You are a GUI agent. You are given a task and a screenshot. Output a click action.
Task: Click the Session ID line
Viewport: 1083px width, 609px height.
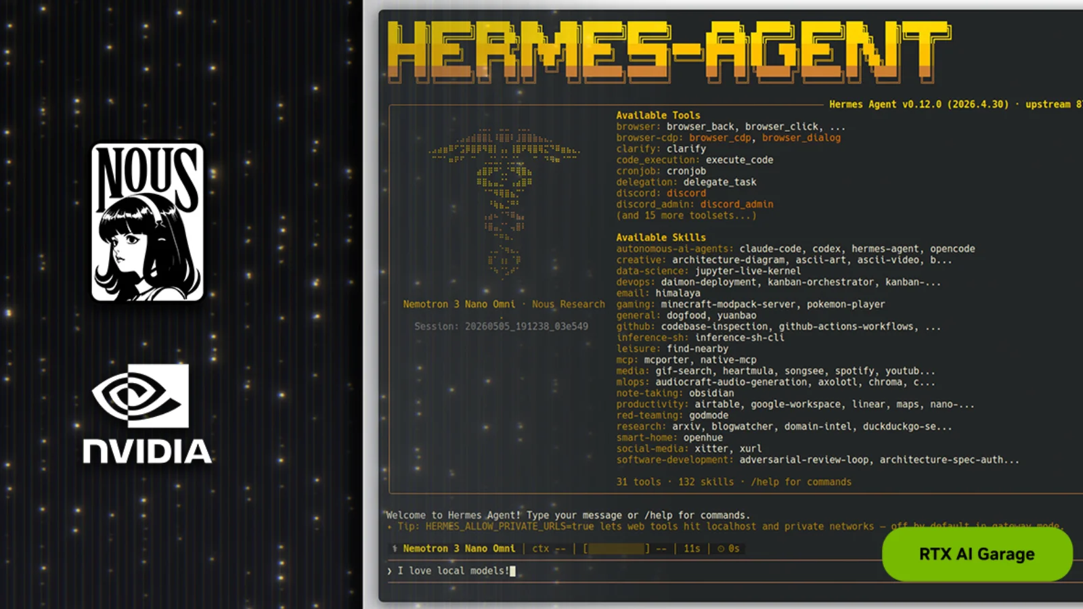(501, 326)
